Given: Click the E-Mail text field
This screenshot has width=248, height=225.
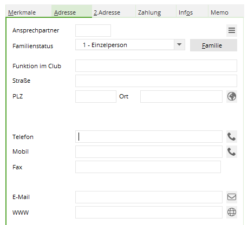Looking at the screenshot, I should pyautogui.click(x=149, y=197).
